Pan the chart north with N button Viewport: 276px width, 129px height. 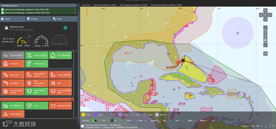click(265, 11)
